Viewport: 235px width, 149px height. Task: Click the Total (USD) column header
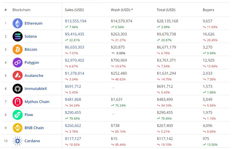click(x=166, y=10)
